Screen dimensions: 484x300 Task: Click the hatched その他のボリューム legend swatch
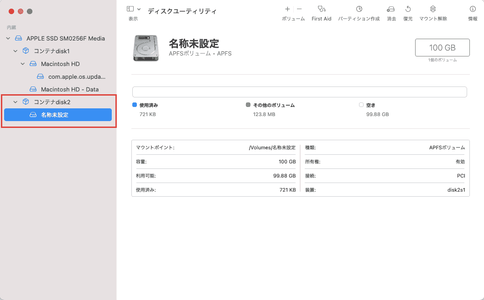[x=248, y=105]
